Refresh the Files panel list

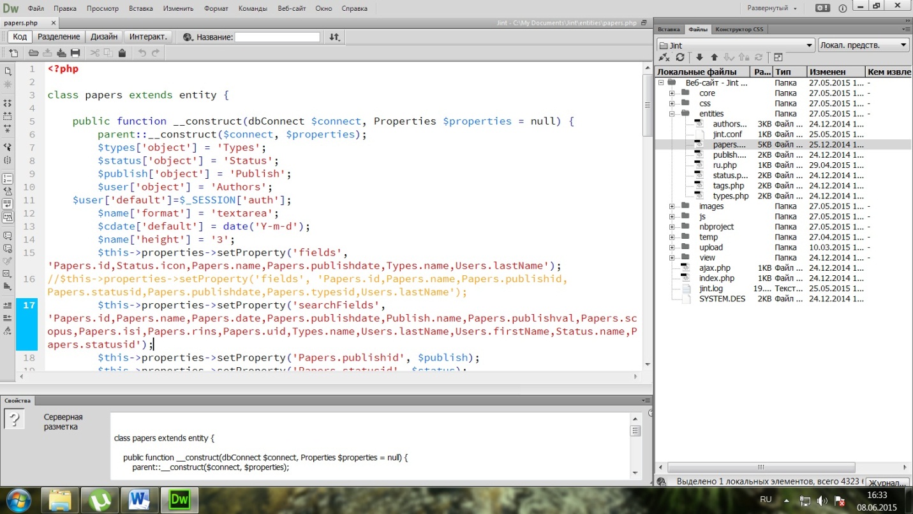click(680, 57)
